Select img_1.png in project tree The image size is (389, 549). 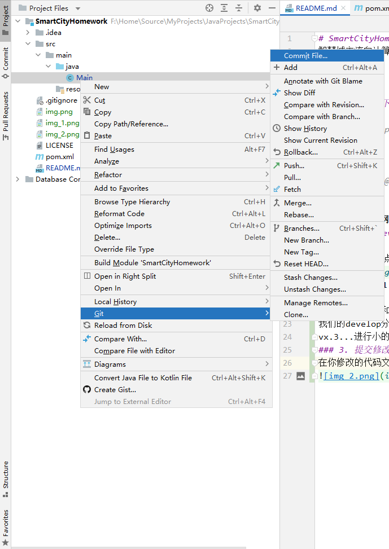click(62, 123)
